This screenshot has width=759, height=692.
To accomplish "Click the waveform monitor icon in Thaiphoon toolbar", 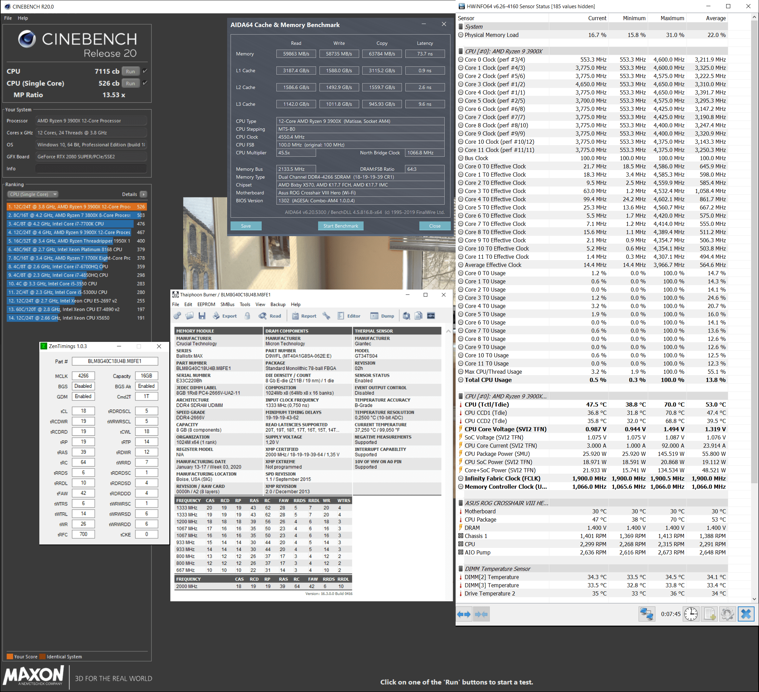I will 431,316.
